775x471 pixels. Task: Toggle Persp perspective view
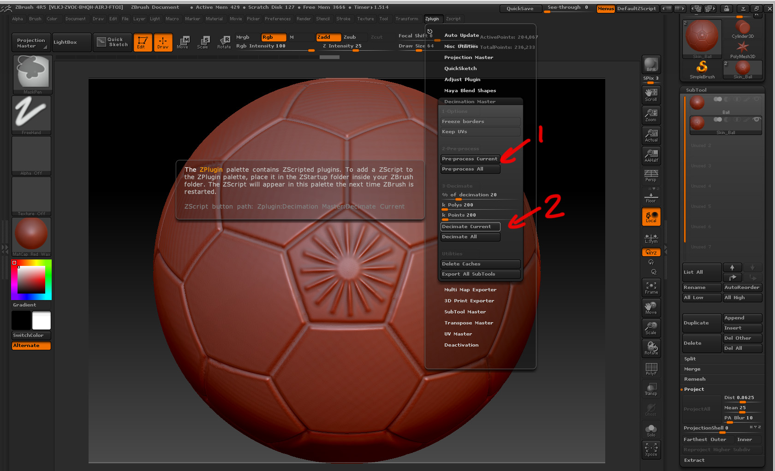(x=651, y=176)
